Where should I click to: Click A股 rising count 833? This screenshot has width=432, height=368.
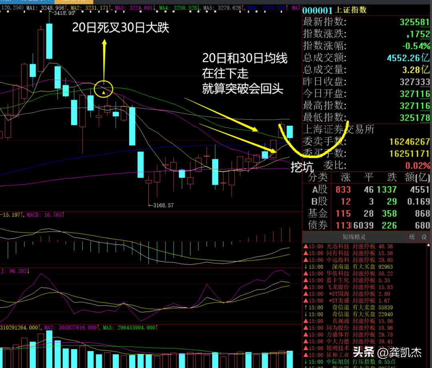point(343,190)
